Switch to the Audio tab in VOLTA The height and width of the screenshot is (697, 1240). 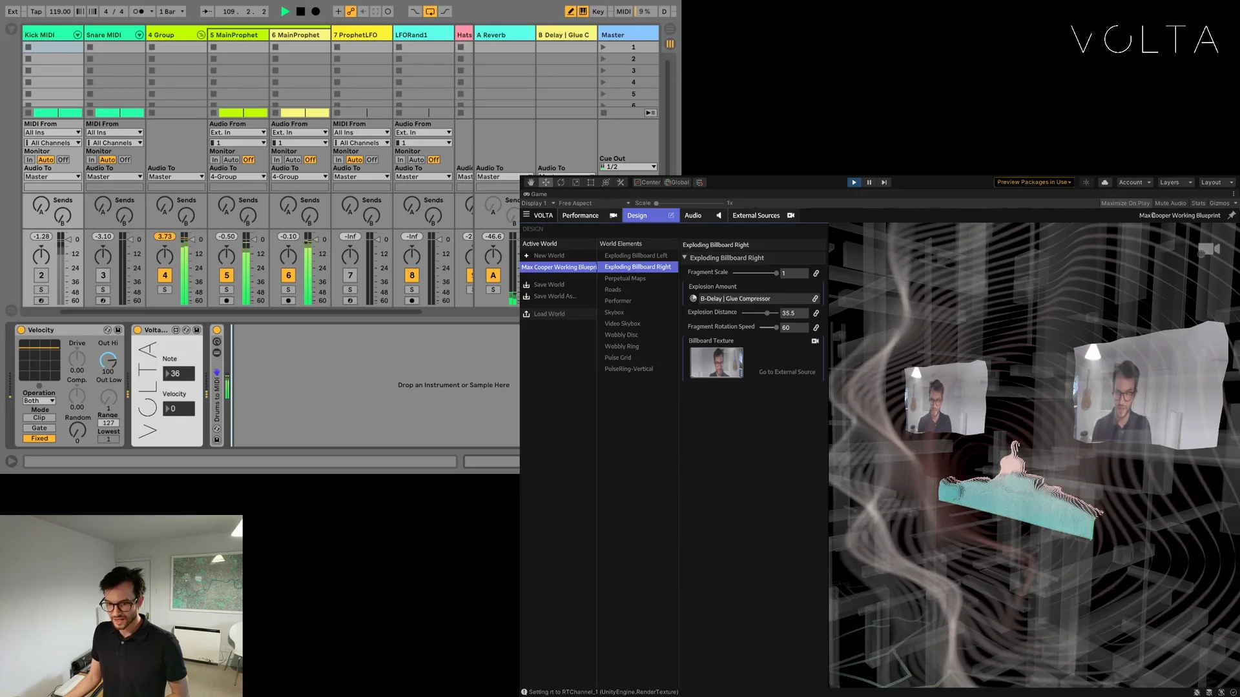click(692, 215)
